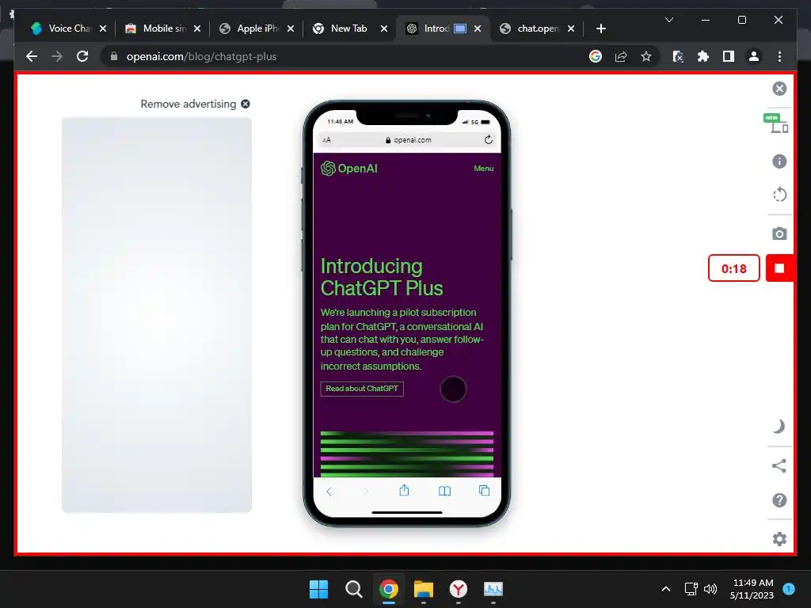Take a screenshot with the camera icon

779,234
